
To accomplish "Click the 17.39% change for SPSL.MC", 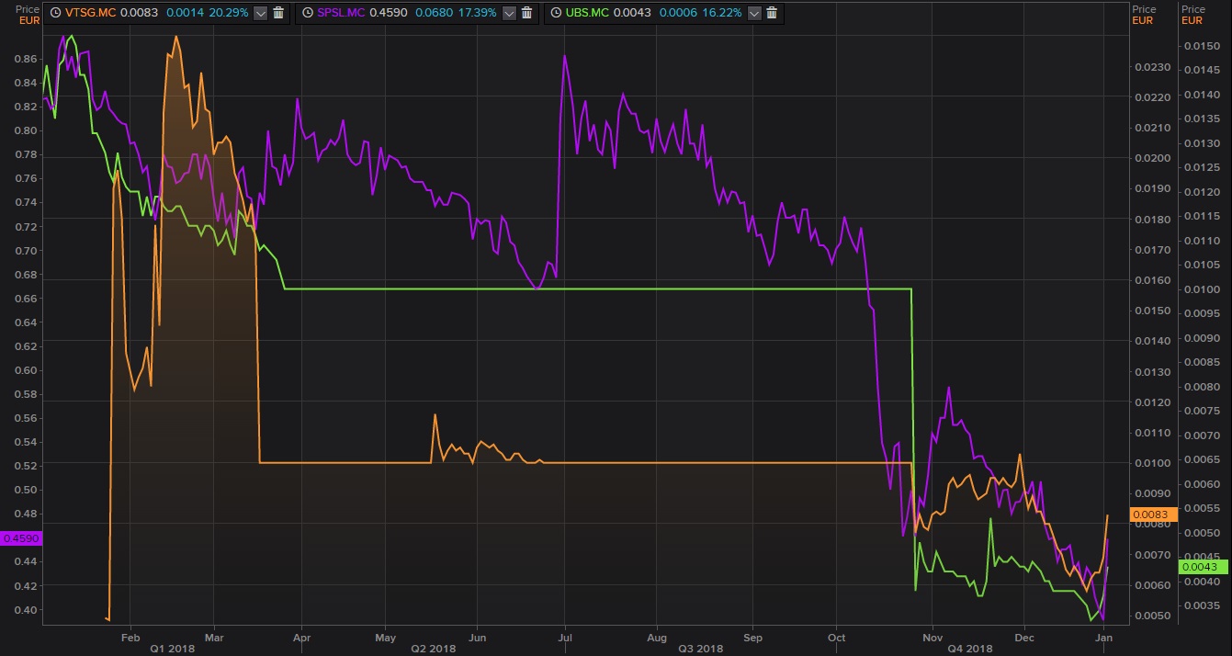I will coord(479,13).
